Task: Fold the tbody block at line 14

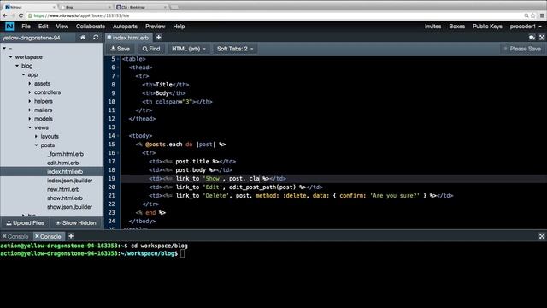Action: pyautogui.click(x=118, y=136)
